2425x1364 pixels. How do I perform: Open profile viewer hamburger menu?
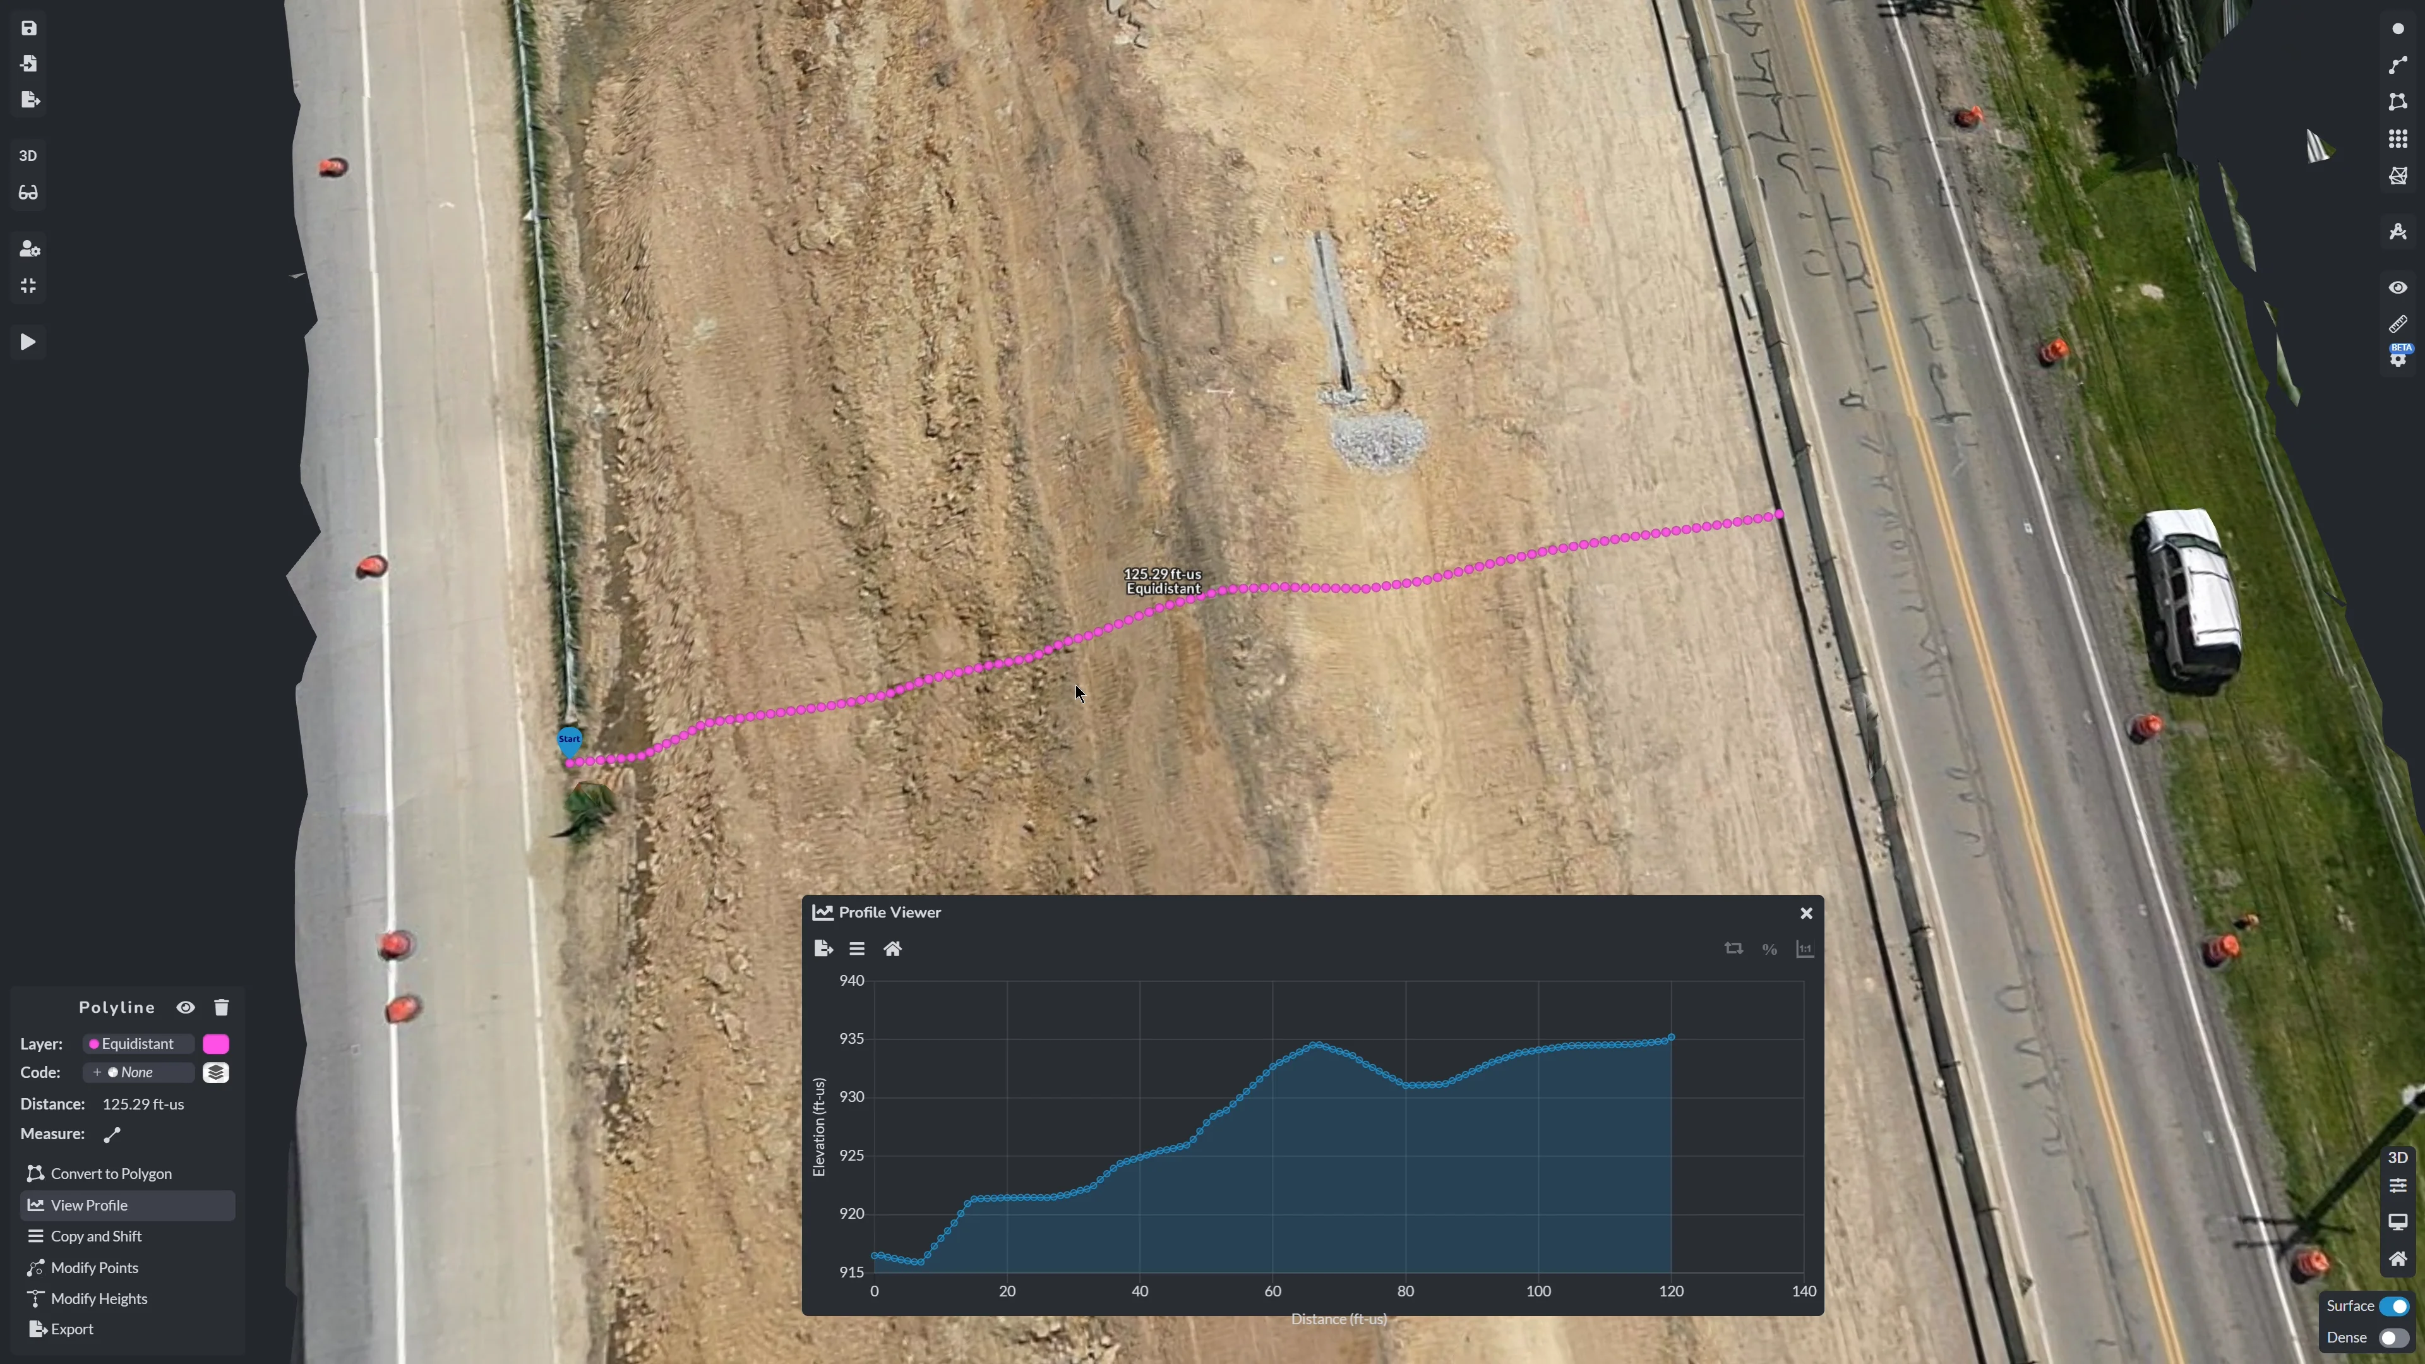pos(857,949)
